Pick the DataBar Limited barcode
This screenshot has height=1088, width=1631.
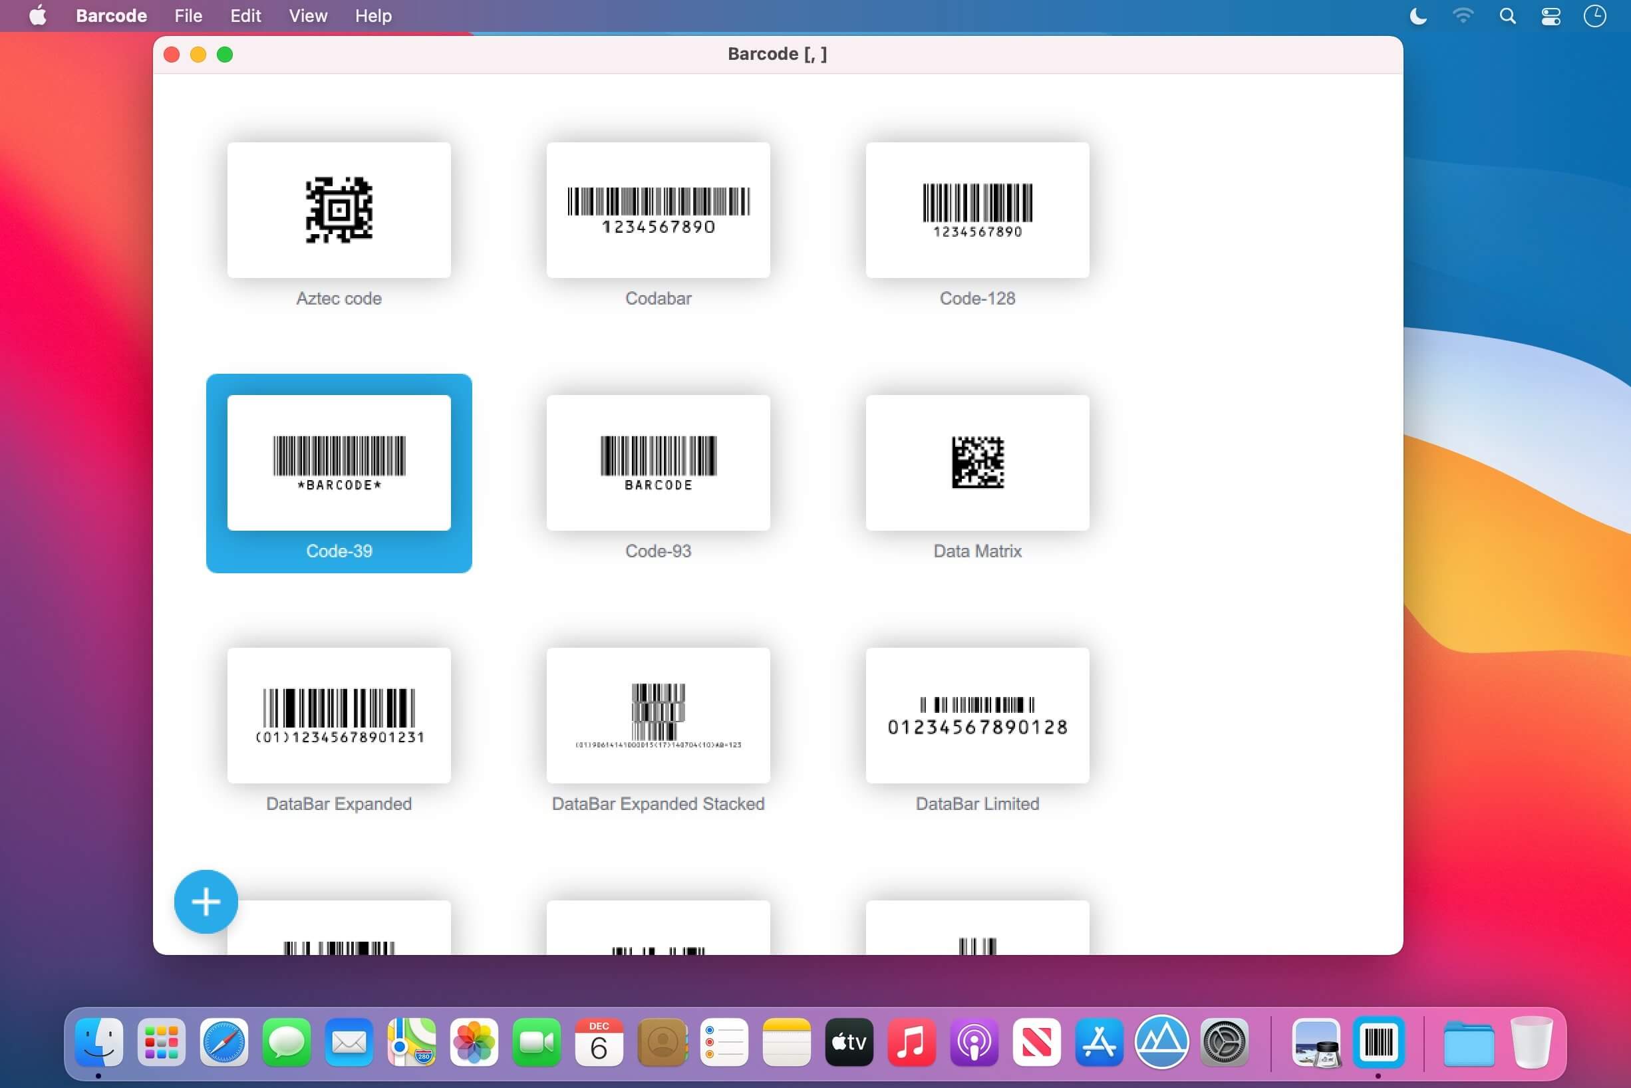tap(977, 716)
